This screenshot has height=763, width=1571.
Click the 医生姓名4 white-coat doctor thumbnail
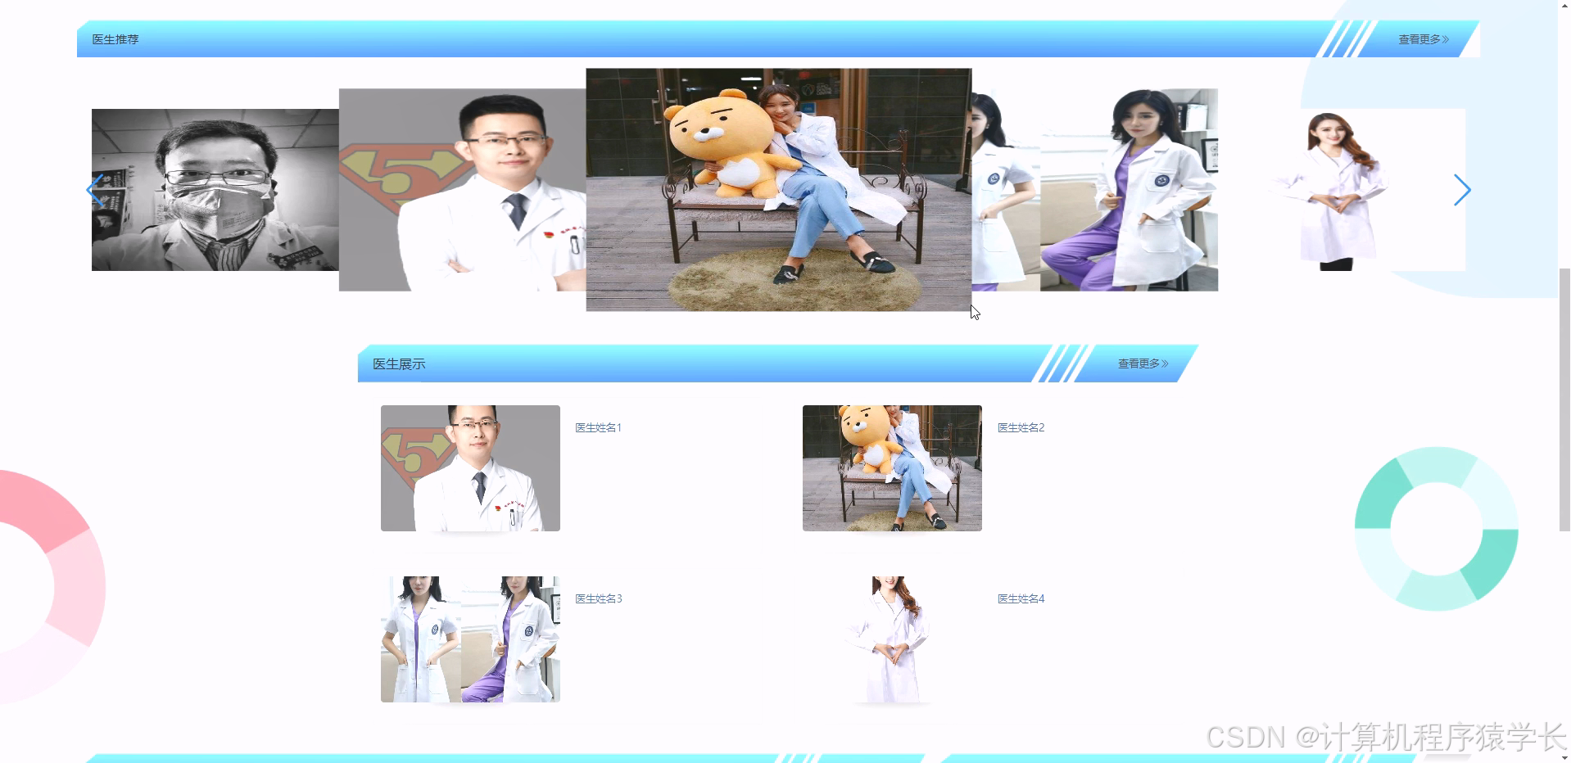coord(891,639)
